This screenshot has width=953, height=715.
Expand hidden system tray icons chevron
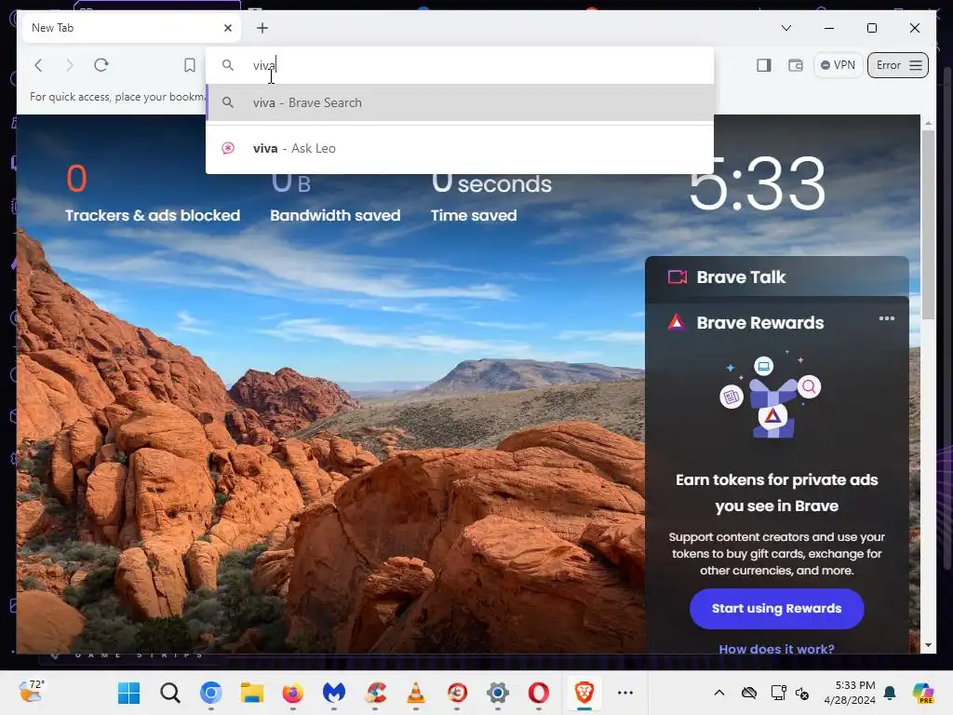tap(719, 693)
